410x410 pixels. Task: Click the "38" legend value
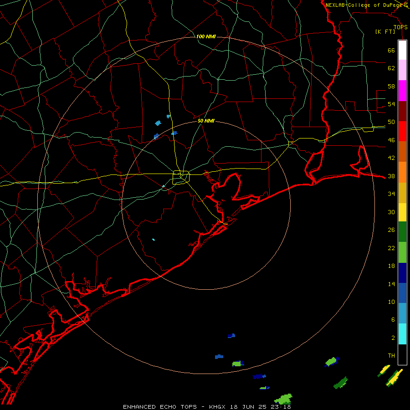tap(391, 176)
